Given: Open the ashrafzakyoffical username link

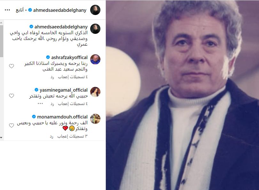Looking at the screenshot, I should tap(69, 57).
